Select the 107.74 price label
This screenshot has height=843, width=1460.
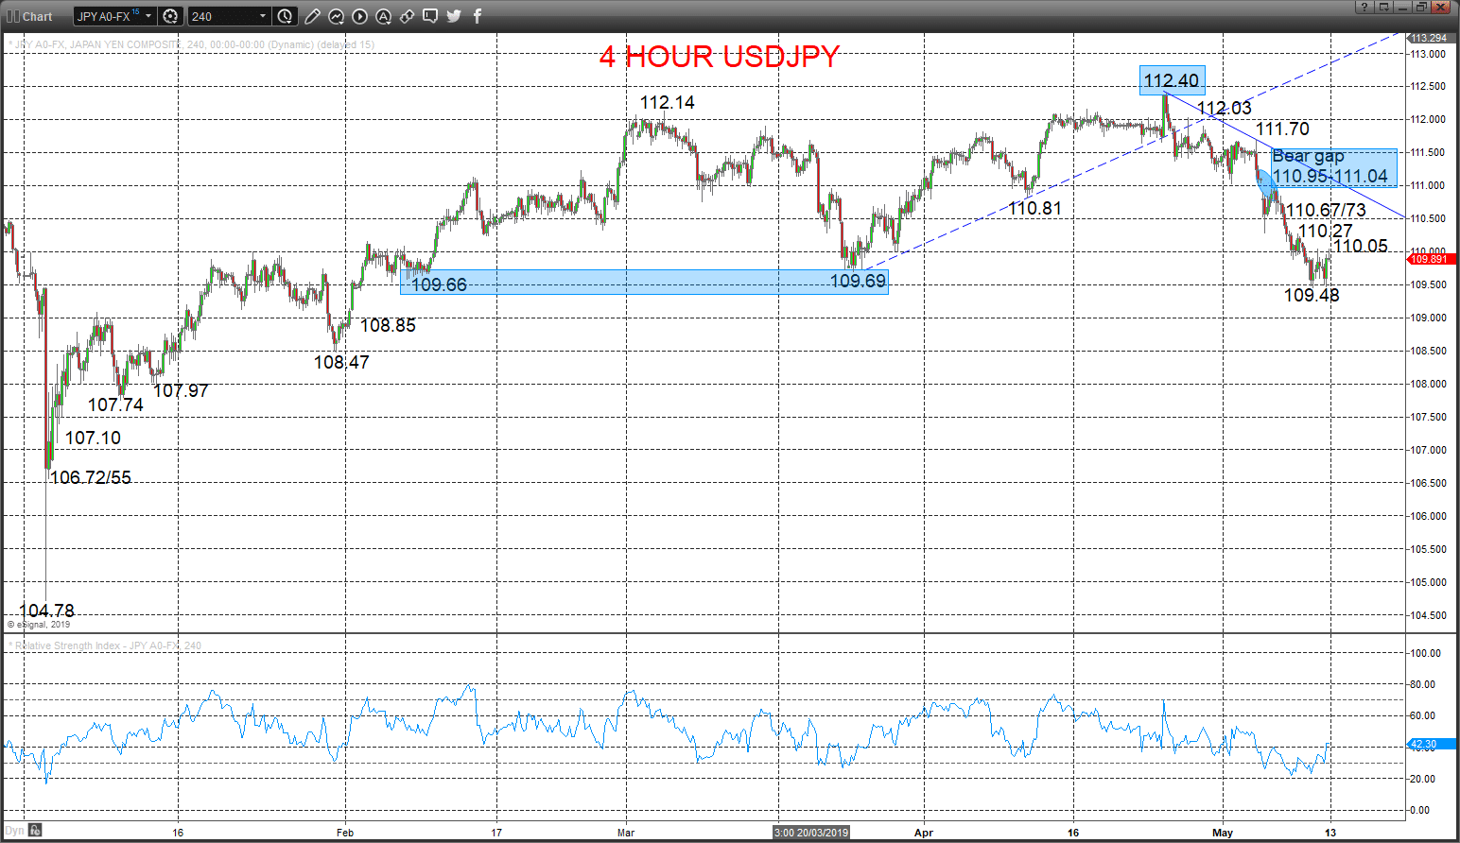(x=115, y=404)
